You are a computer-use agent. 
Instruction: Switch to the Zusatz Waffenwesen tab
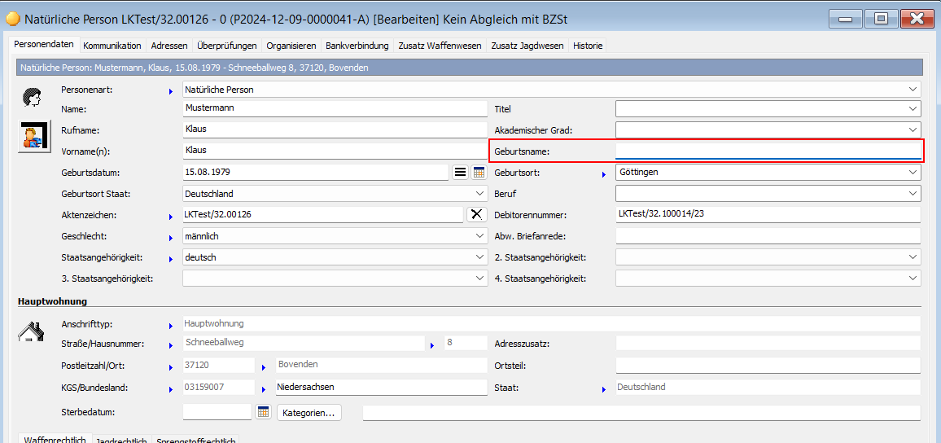coord(440,46)
